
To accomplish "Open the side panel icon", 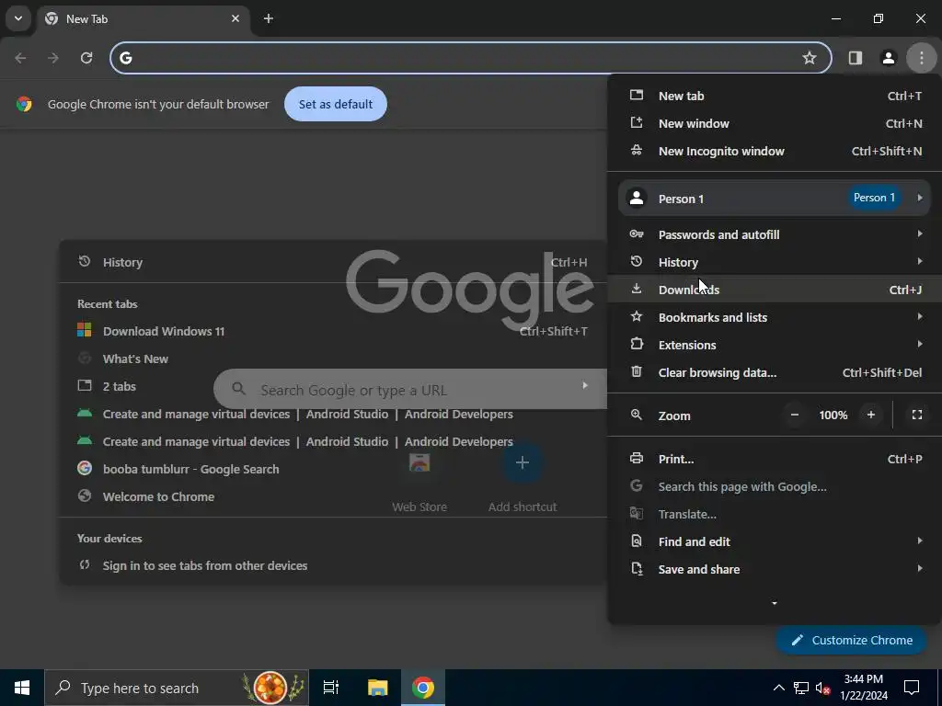I will [855, 58].
